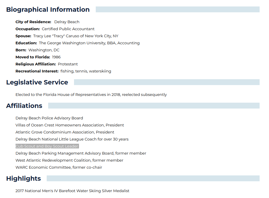This screenshot has height=198, width=269.
Task: Click Atlantic Grove Condominium Association entry
Action: tap(65, 132)
